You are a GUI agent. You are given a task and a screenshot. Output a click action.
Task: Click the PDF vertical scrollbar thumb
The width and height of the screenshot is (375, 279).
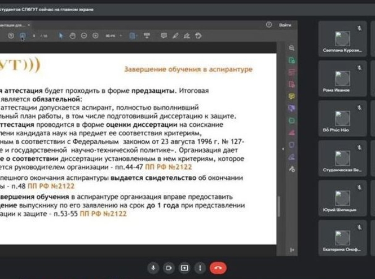click(279, 206)
